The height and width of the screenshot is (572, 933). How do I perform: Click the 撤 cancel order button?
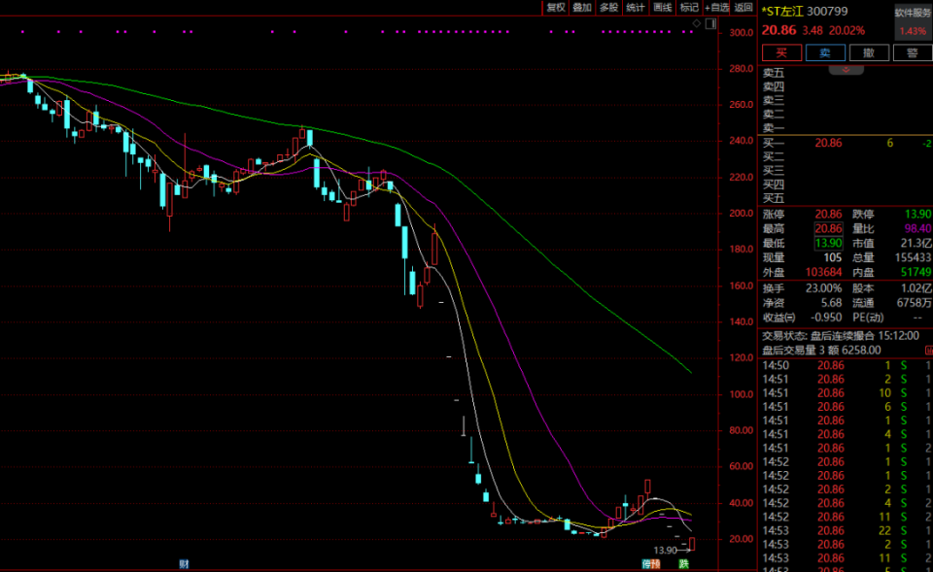[869, 52]
